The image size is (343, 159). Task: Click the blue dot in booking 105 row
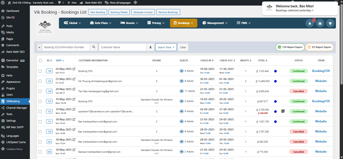[275, 81]
